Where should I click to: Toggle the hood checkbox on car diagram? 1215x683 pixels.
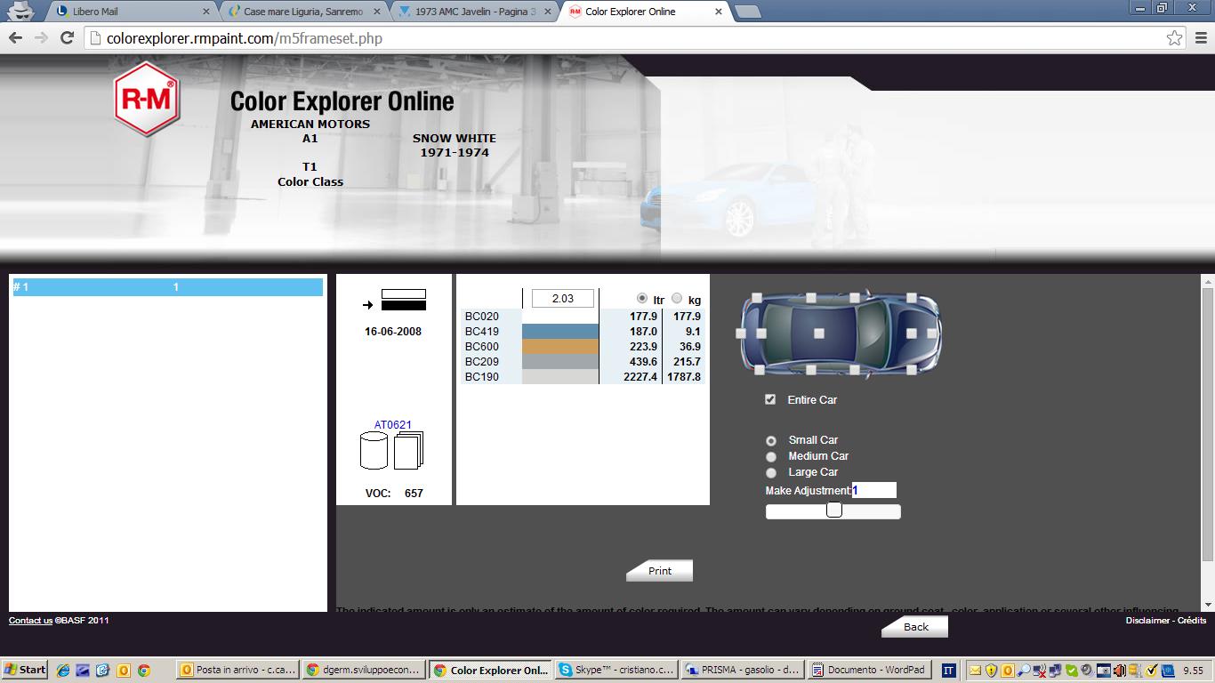tap(912, 333)
